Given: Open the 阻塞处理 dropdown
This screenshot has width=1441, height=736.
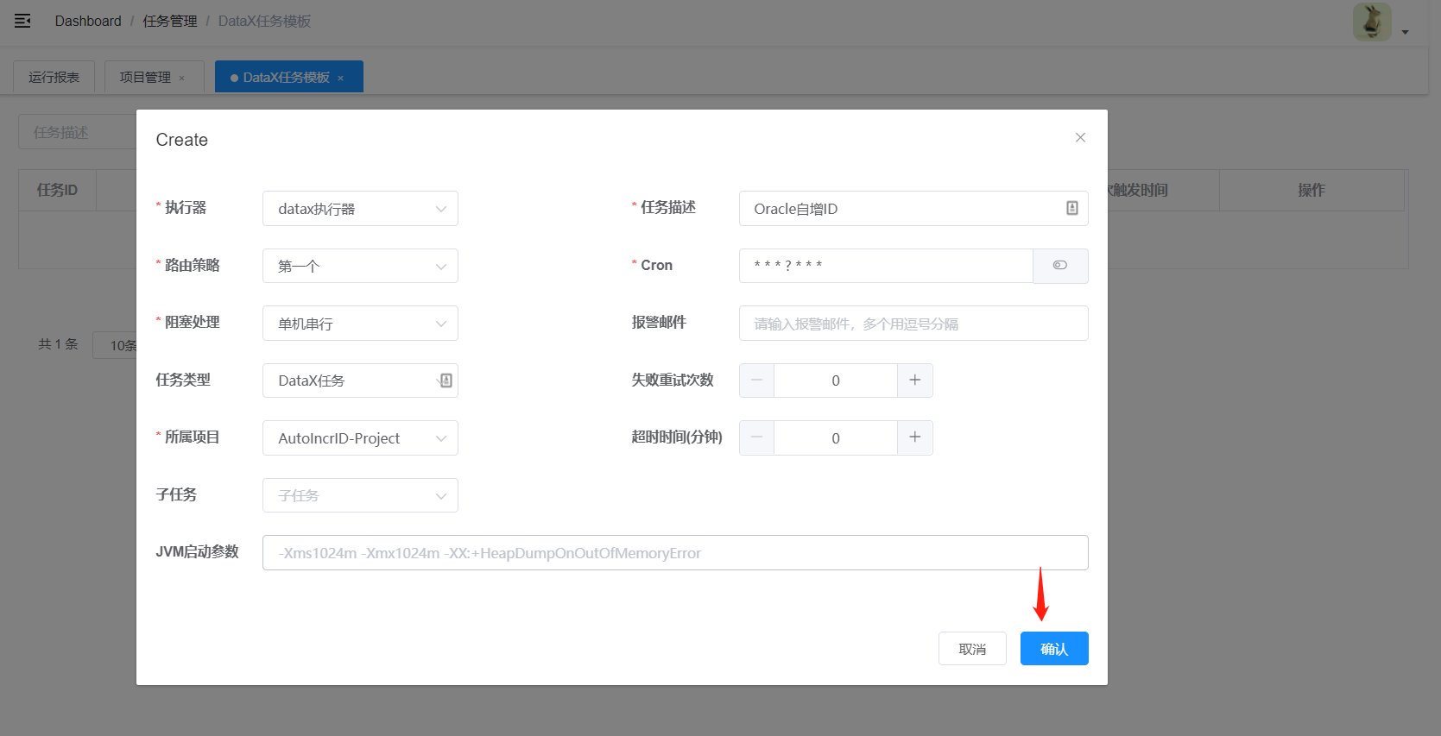Looking at the screenshot, I should [x=360, y=323].
